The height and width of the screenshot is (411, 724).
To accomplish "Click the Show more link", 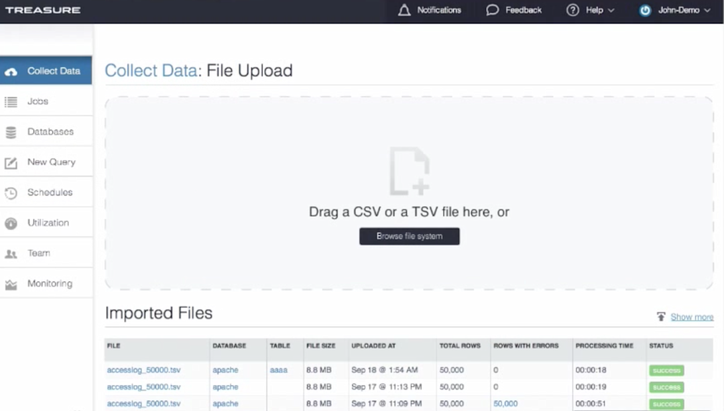I will point(692,316).
